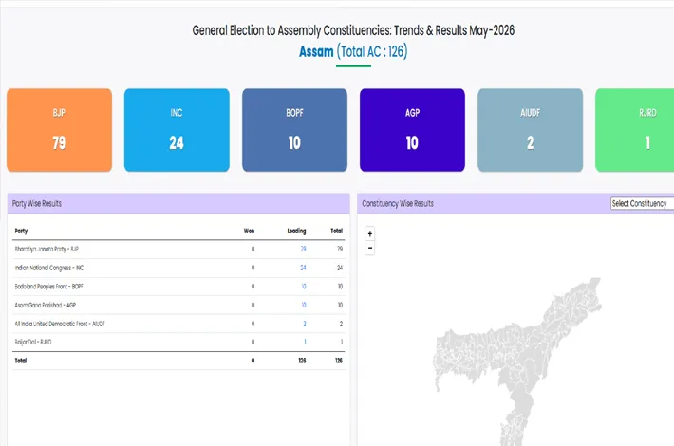Click BJP won value 0
The width and height of the screenshot is (674, 446).
253,249
